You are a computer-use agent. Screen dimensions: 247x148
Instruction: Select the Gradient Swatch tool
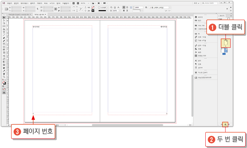4,62
